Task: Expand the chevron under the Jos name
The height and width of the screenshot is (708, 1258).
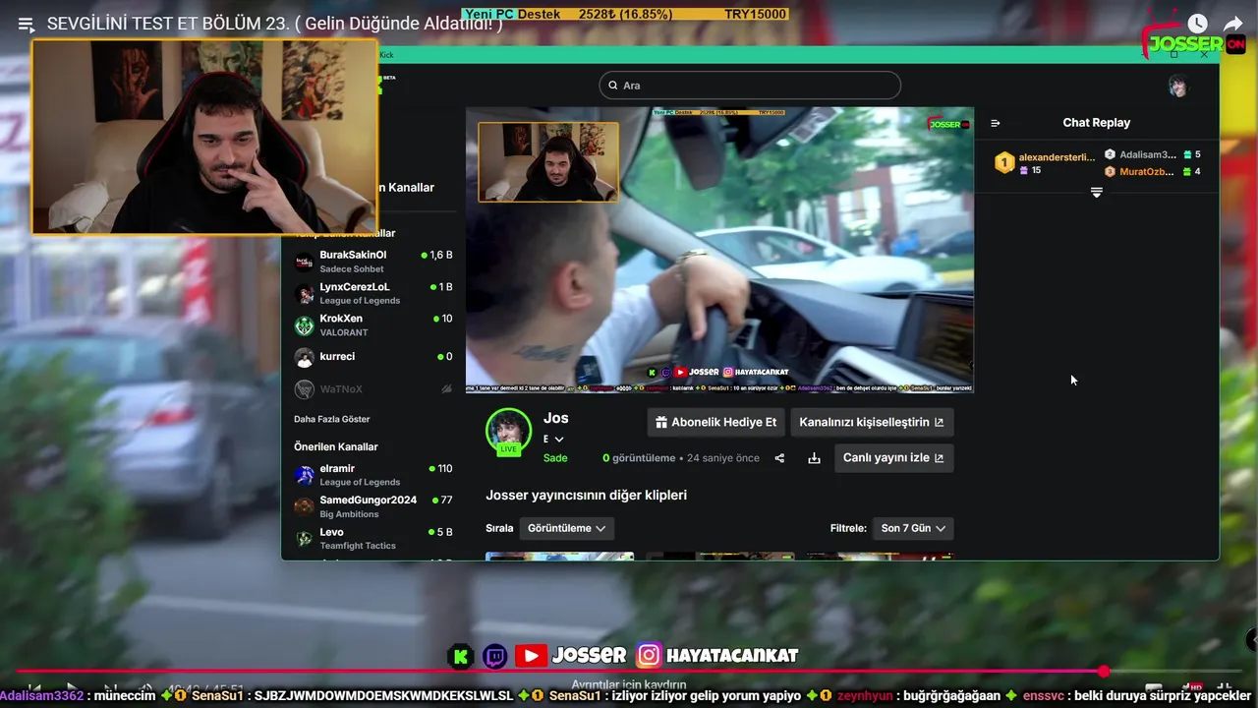Action: pyautogui.click(x=559, y=440)
